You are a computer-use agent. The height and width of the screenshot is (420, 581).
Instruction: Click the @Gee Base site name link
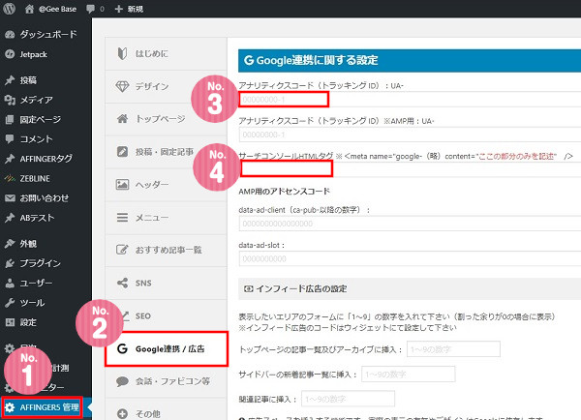[57, 9]
